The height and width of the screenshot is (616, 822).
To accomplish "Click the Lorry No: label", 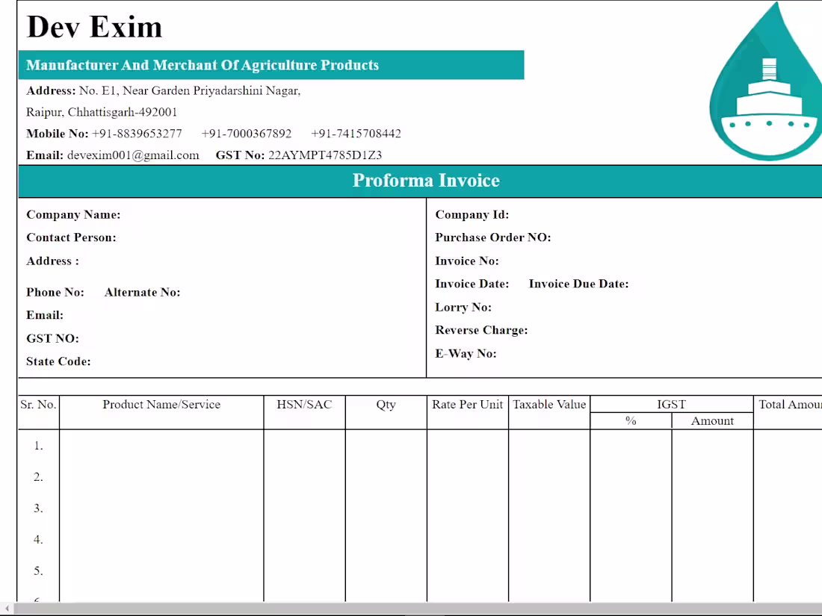I will (463, 308).
